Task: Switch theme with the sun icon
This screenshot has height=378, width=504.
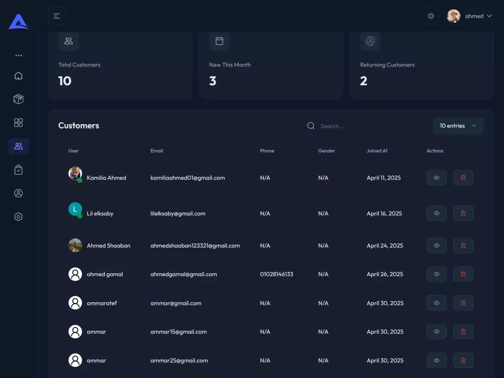Action: tap(431, 16)
